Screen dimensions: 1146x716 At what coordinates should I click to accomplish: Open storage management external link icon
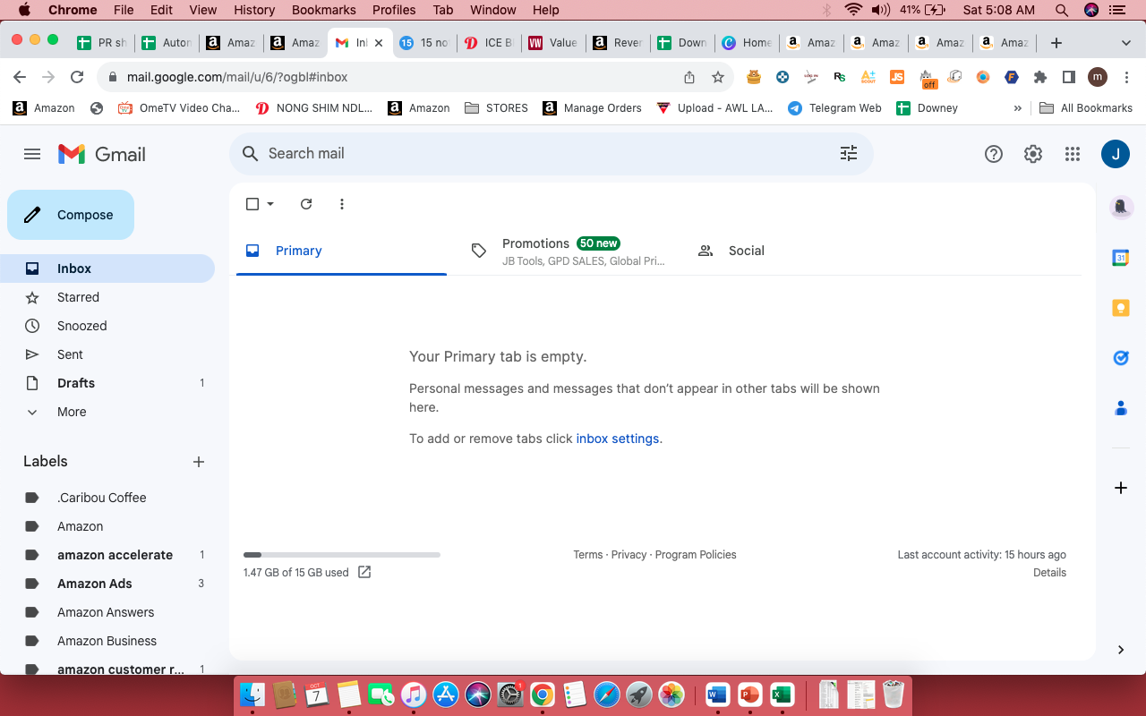click(x=364, y=572)
